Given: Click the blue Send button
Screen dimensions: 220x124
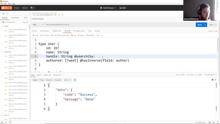Looking at the screenshot, I should pyautogui.click(x=199, y=25).
